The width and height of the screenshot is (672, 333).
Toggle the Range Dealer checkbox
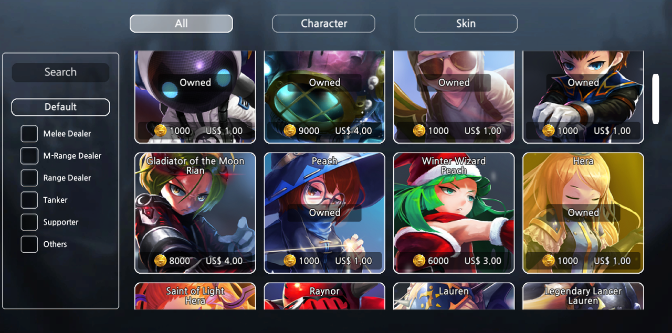(29, 178)
